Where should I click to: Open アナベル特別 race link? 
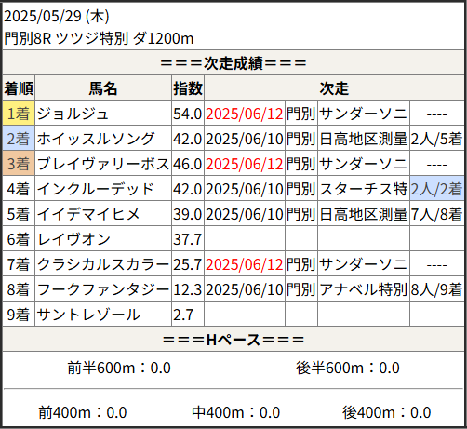363,289
